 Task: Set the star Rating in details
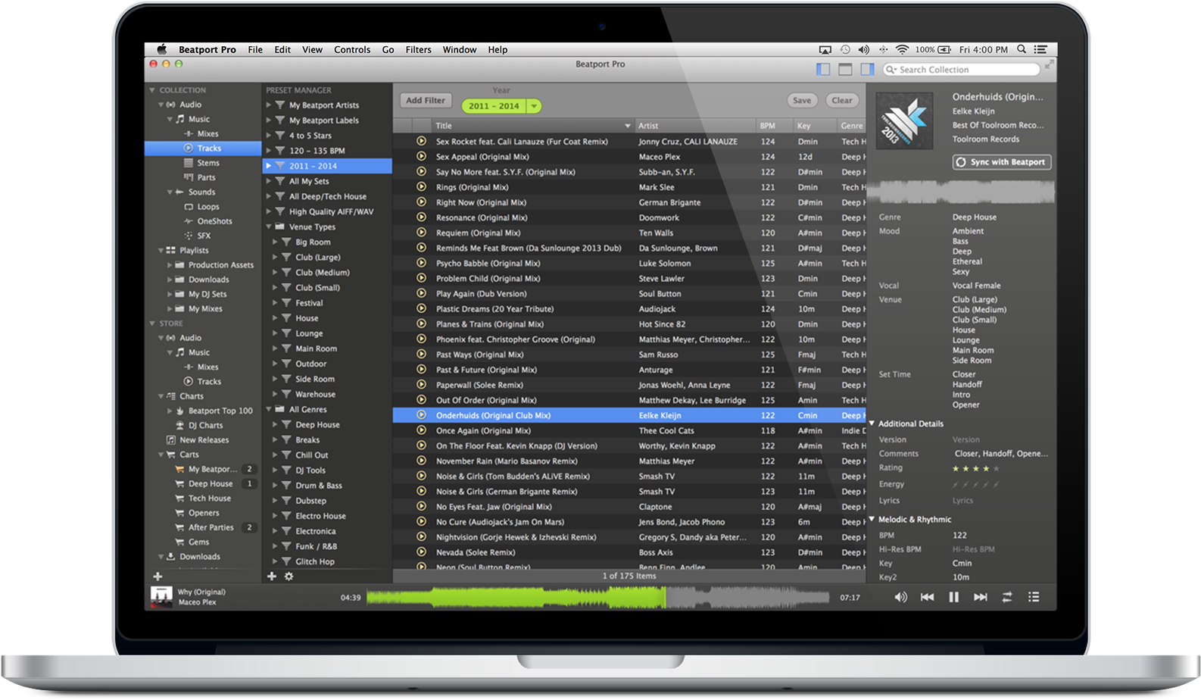click(x=975, y=469)
